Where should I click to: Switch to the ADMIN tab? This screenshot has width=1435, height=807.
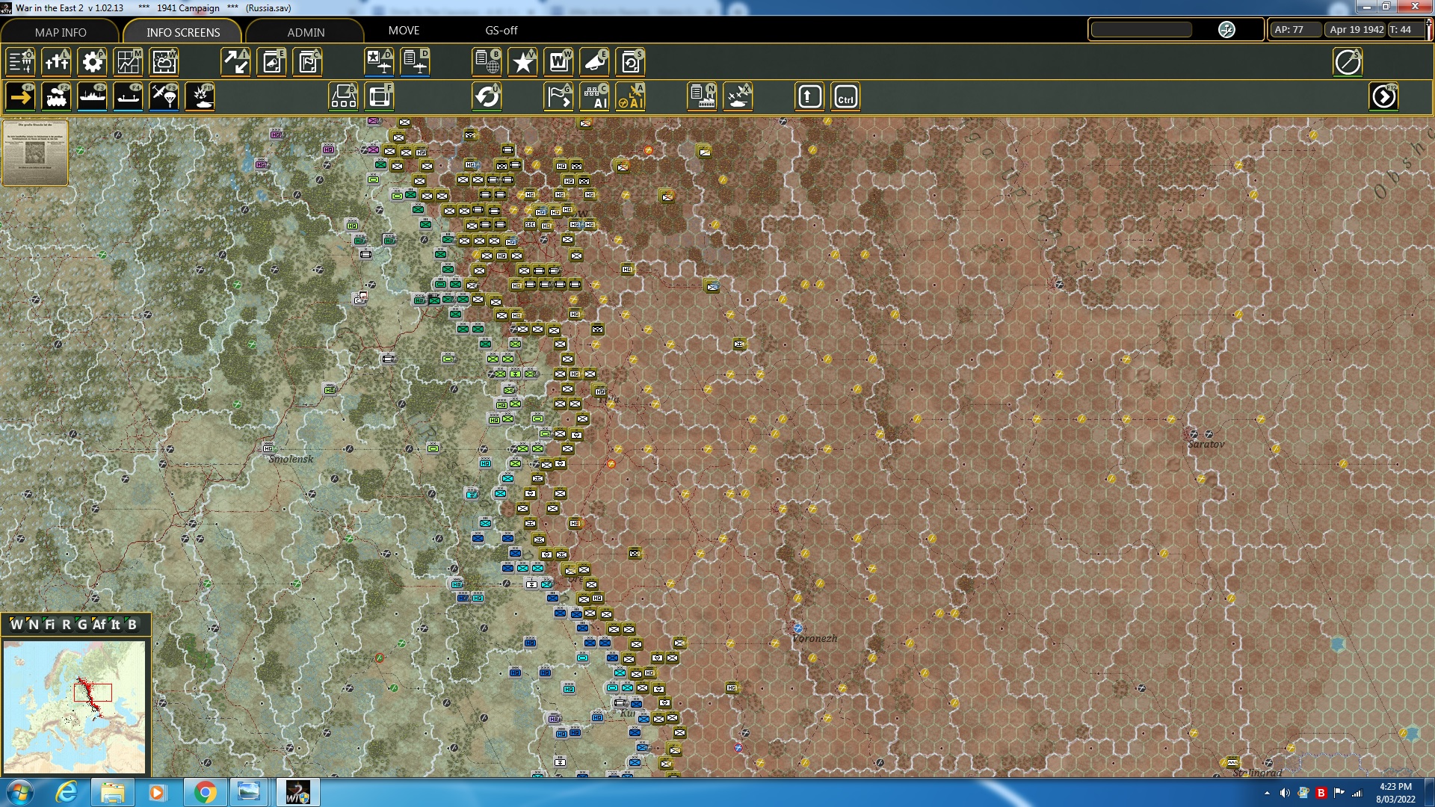pyautogui.click(x=306, y=32)
